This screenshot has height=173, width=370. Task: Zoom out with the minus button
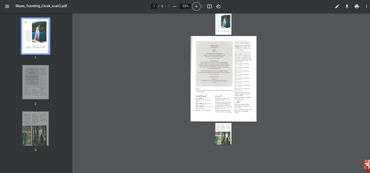[174, 6]
